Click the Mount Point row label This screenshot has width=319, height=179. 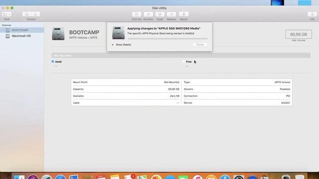[x=80, y=83]
